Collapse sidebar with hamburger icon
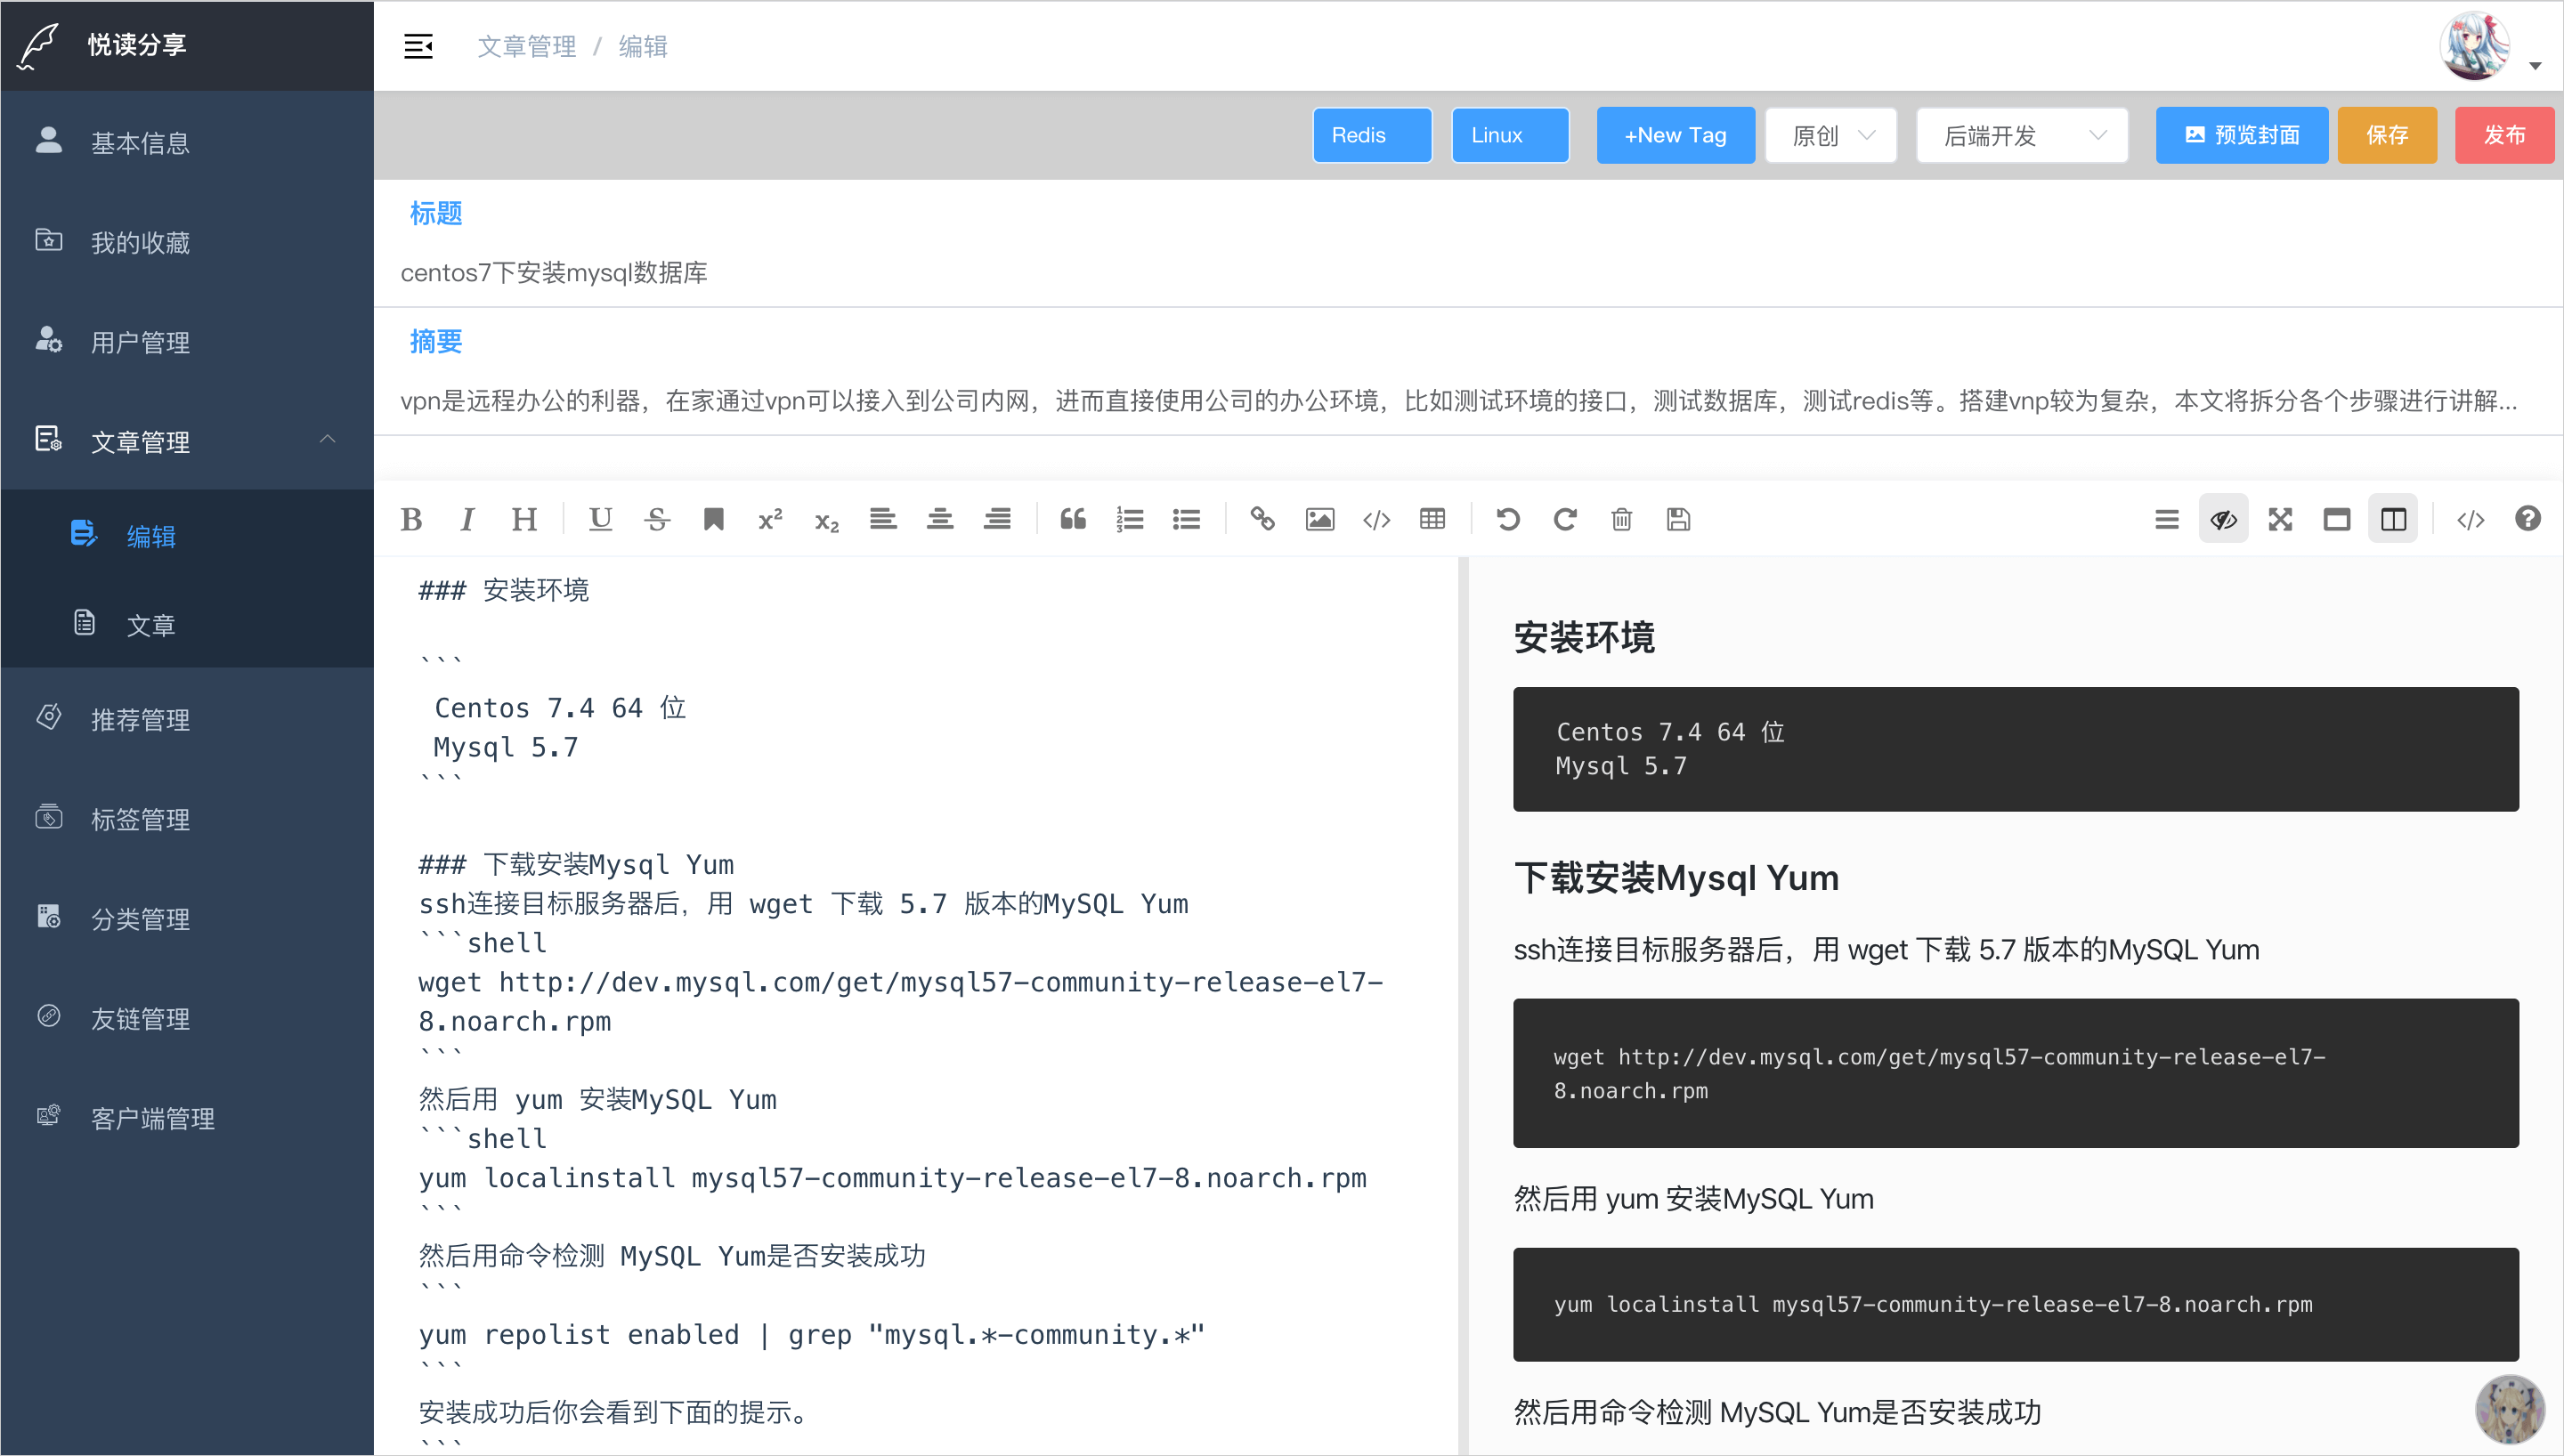The height and width of the screenshot is (1456, 2564). [x=418, y=46]
